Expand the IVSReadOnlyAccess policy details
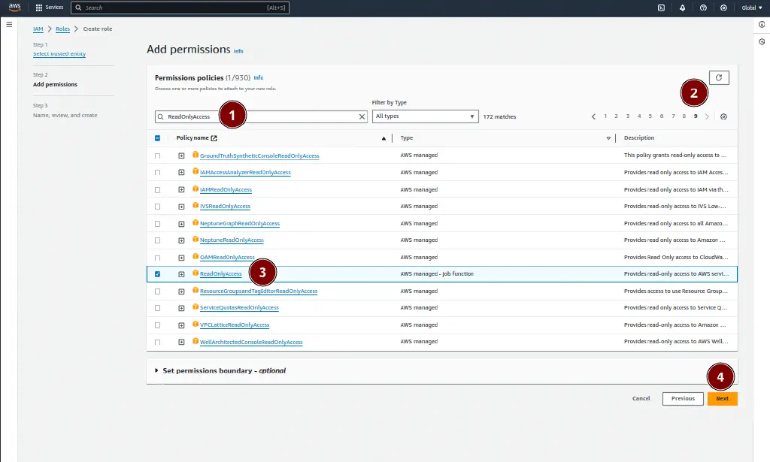 tap(181, 207)
